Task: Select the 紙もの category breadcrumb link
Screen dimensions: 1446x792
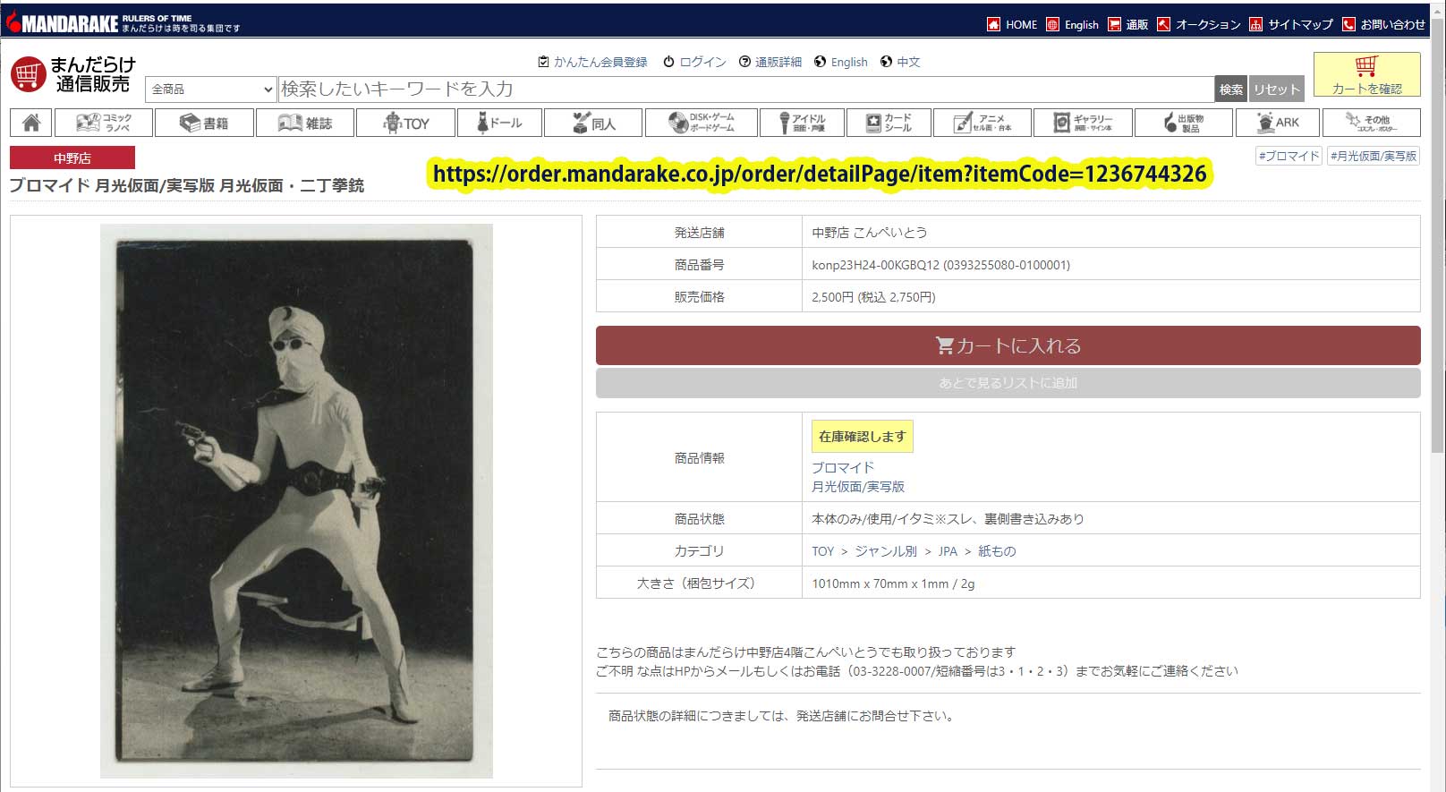Action: [996, 551]
